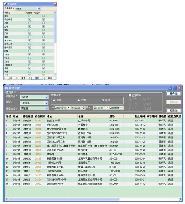Image resolution: width=185 pixels, height=204 pixels.
Task: Toggle 可查询 checkbox for 状态 row
Action: 30,72
